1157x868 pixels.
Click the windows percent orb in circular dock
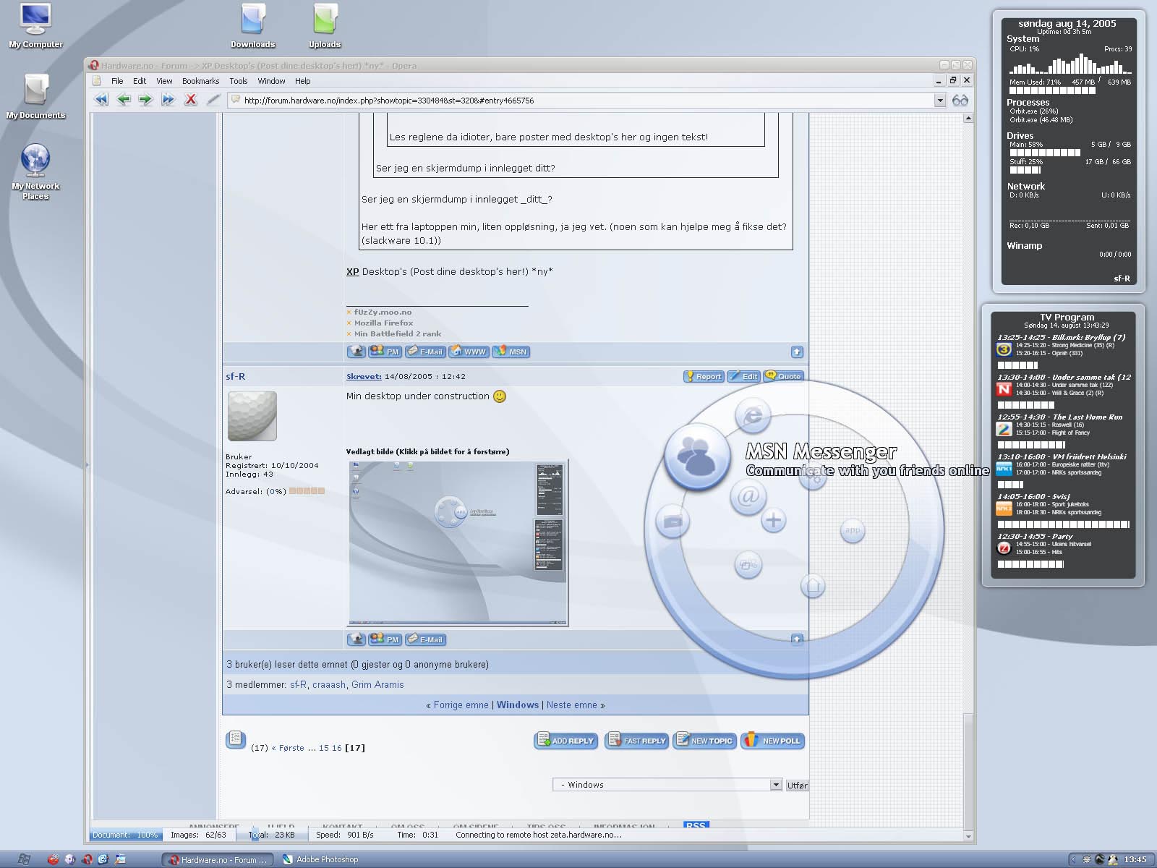[x=748, y=564]
